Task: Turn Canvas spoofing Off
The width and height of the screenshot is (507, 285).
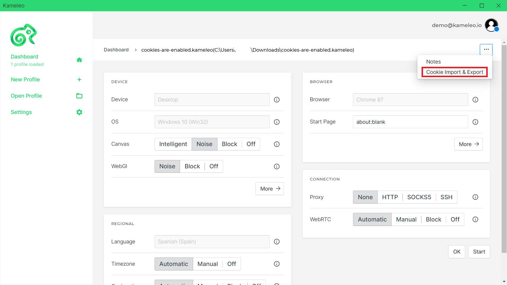Action: 251,144
